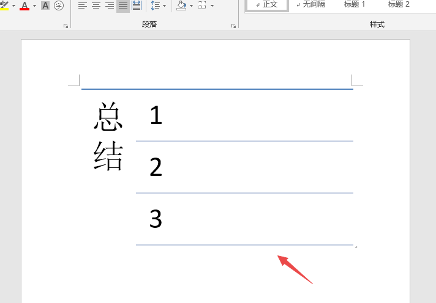
Task: Apply the 标题 2 style
Action: 399,4
